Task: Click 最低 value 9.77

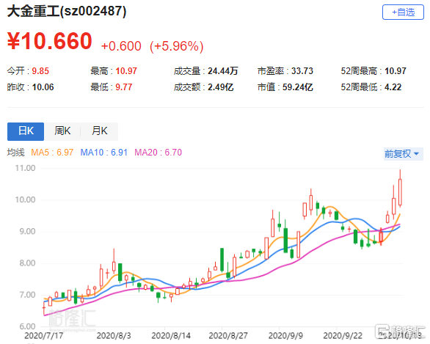Action: (x=124, y=87)
